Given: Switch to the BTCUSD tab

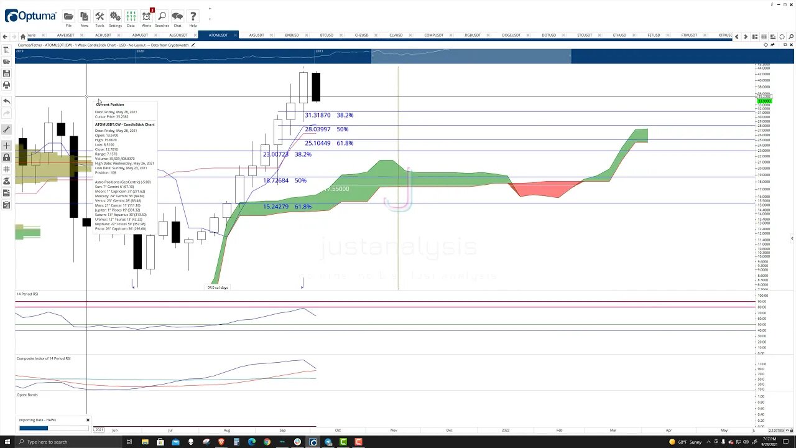Looking at the screenshot, I should coord(326,35).
